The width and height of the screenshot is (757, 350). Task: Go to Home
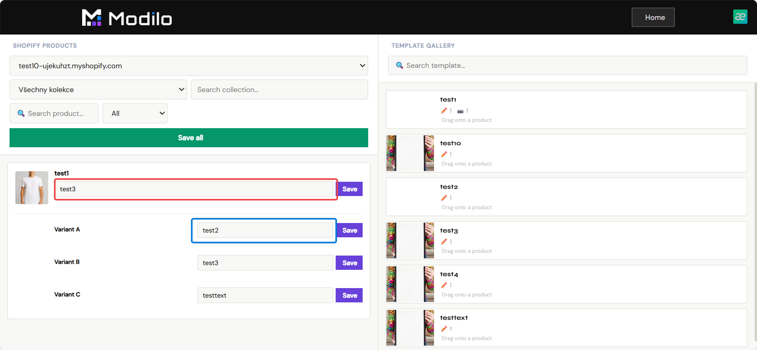[653, 17]
